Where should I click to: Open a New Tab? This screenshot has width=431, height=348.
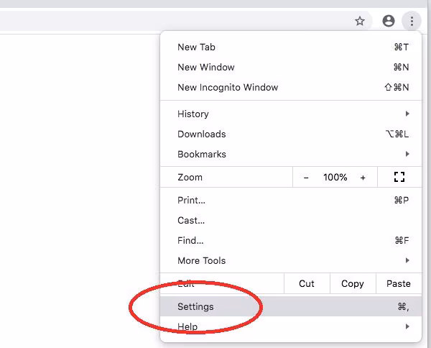click(196, 47)
